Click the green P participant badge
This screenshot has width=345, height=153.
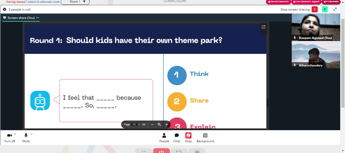pyautogui.click(x=325, y=9)
